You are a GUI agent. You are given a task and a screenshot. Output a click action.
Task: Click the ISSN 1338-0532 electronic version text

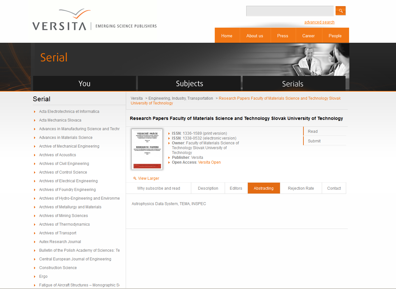click(x=204, y=138)
